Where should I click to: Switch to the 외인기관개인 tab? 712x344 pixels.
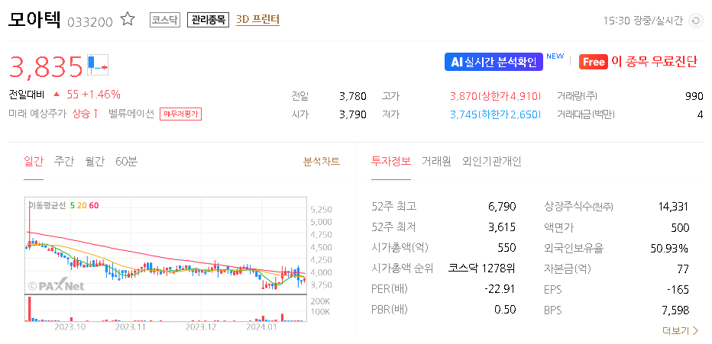tap(492, 162)
